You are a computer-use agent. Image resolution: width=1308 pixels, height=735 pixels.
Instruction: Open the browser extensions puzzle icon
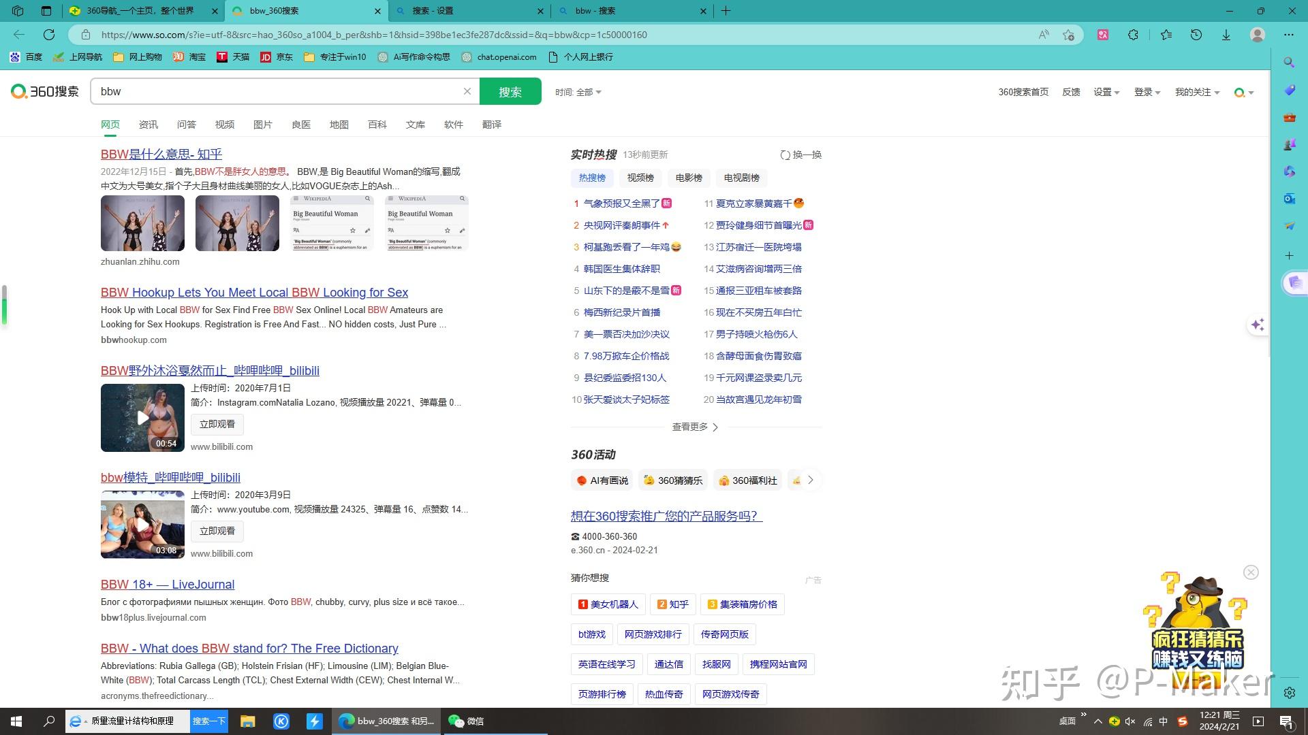[x=1133, y=35]
